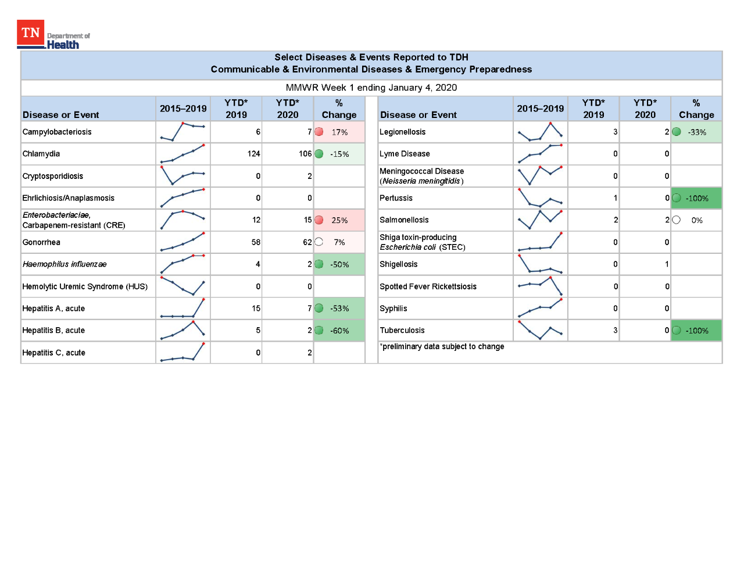
Task: Click the green dot for Hepatitis B, acute
Action: click(319, 331)
